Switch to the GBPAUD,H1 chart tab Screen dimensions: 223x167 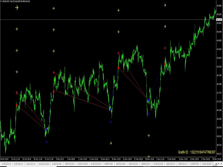146,164
